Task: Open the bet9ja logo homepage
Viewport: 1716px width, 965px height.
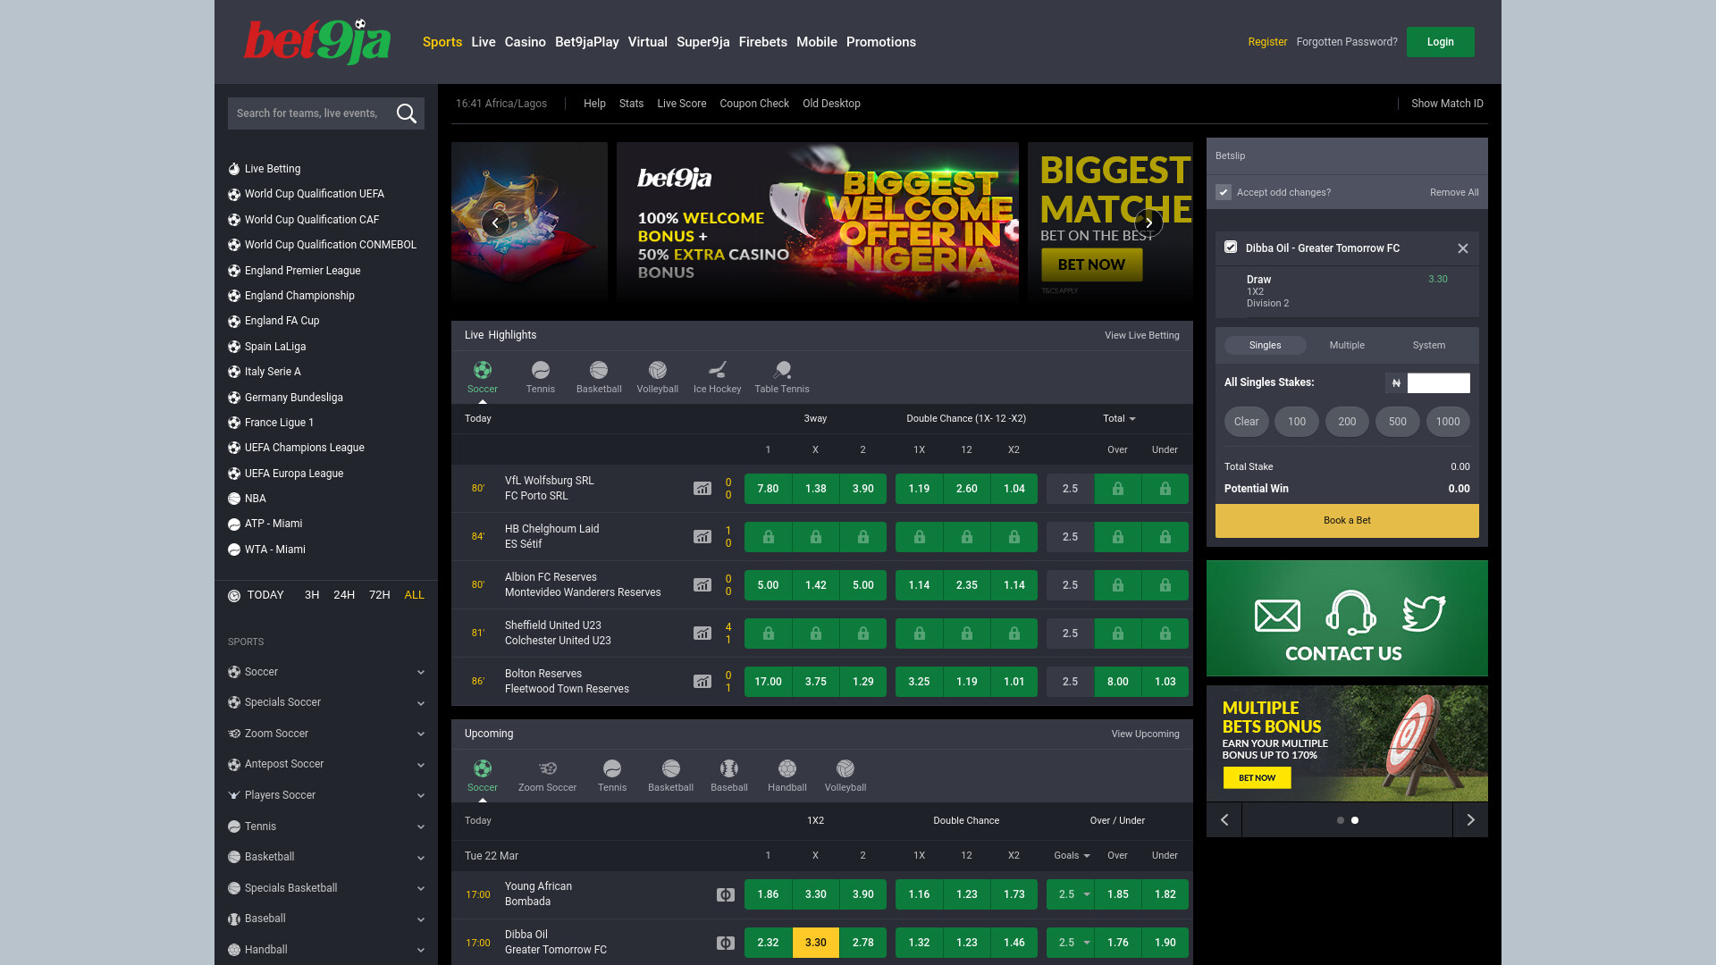Action: (317, 41)
